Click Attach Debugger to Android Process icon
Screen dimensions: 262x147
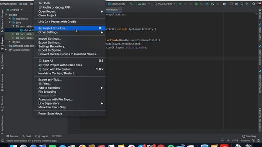click(212, 4)
